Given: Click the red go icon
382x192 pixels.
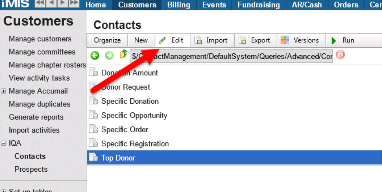Looking at the screenshot, I should click(x=340, y=55).
